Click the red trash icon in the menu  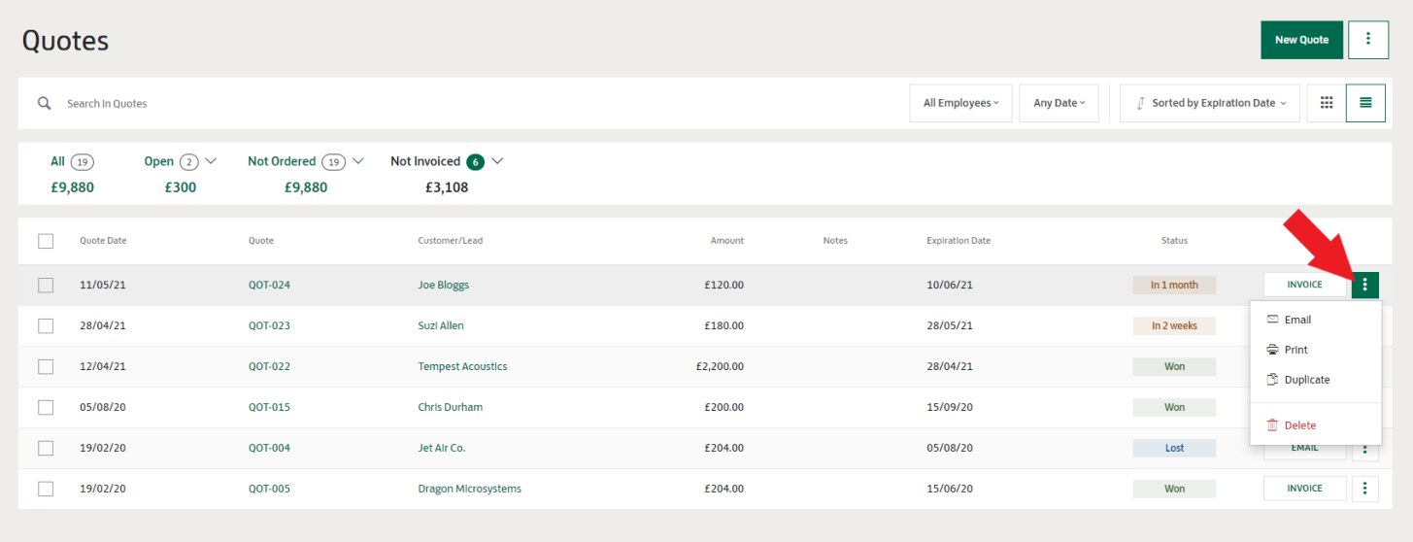1272,425
